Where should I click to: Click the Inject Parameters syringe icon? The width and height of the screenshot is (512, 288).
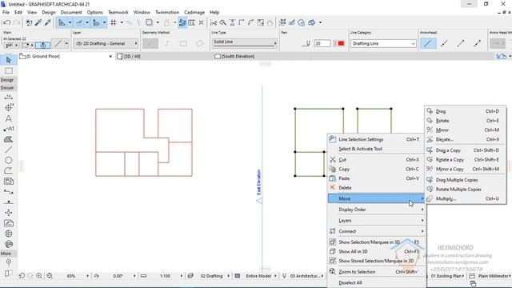[48, 22]
